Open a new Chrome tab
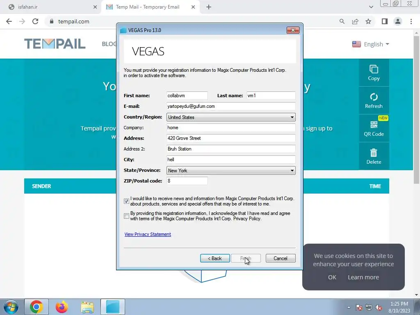The image size is (420, 315). pyautogui.click(x=209, y=7)
